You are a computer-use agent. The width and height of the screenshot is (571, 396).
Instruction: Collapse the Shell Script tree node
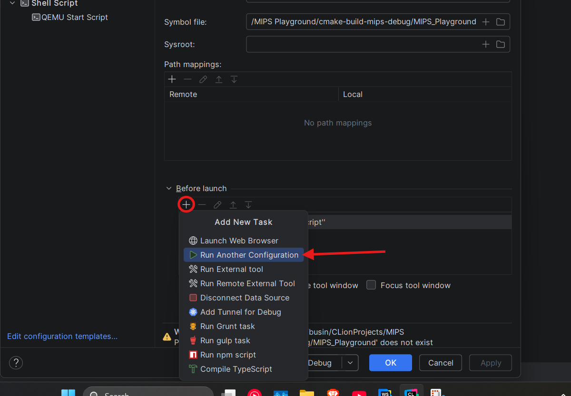(12, 3)
